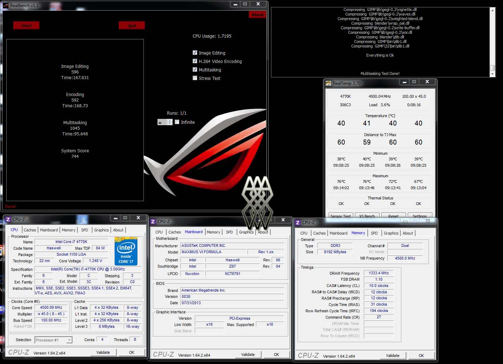Open Graphics tab in the left CPU-Z window
The width and height of the screenshot is (503, 364).
[x=102, y=230]
